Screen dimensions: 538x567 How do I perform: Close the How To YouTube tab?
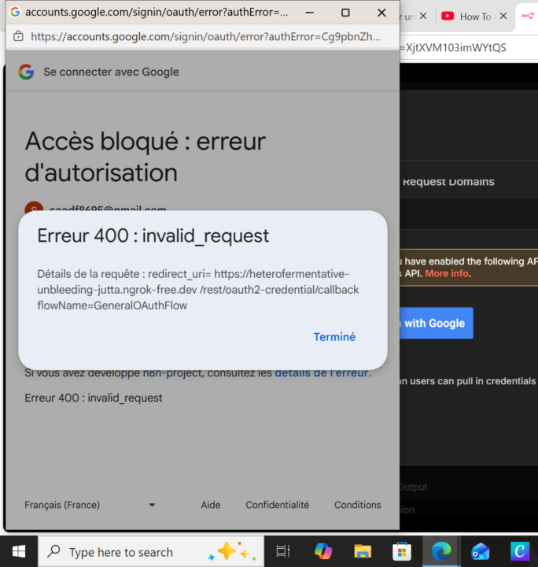tap(503, 16)
